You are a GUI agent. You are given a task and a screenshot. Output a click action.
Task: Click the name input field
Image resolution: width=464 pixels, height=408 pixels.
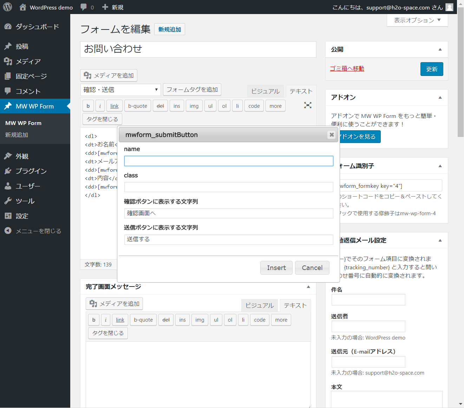pyautogui.click(x=228, y=161)
